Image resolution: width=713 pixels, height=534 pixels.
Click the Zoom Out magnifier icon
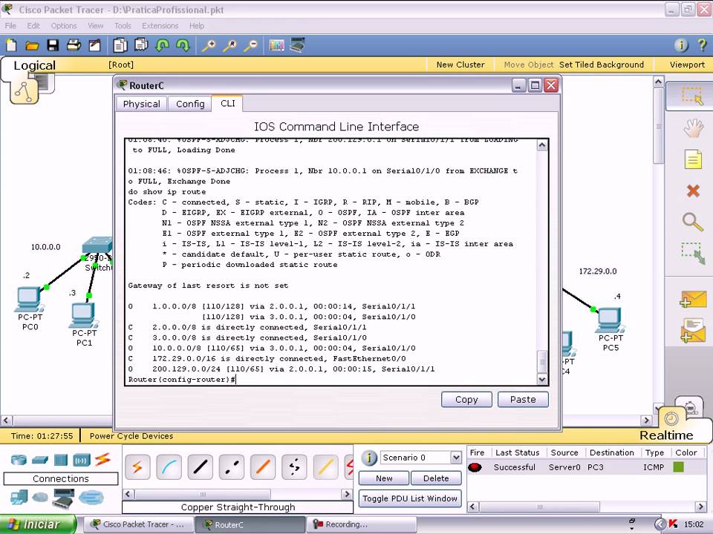[250, 45]
